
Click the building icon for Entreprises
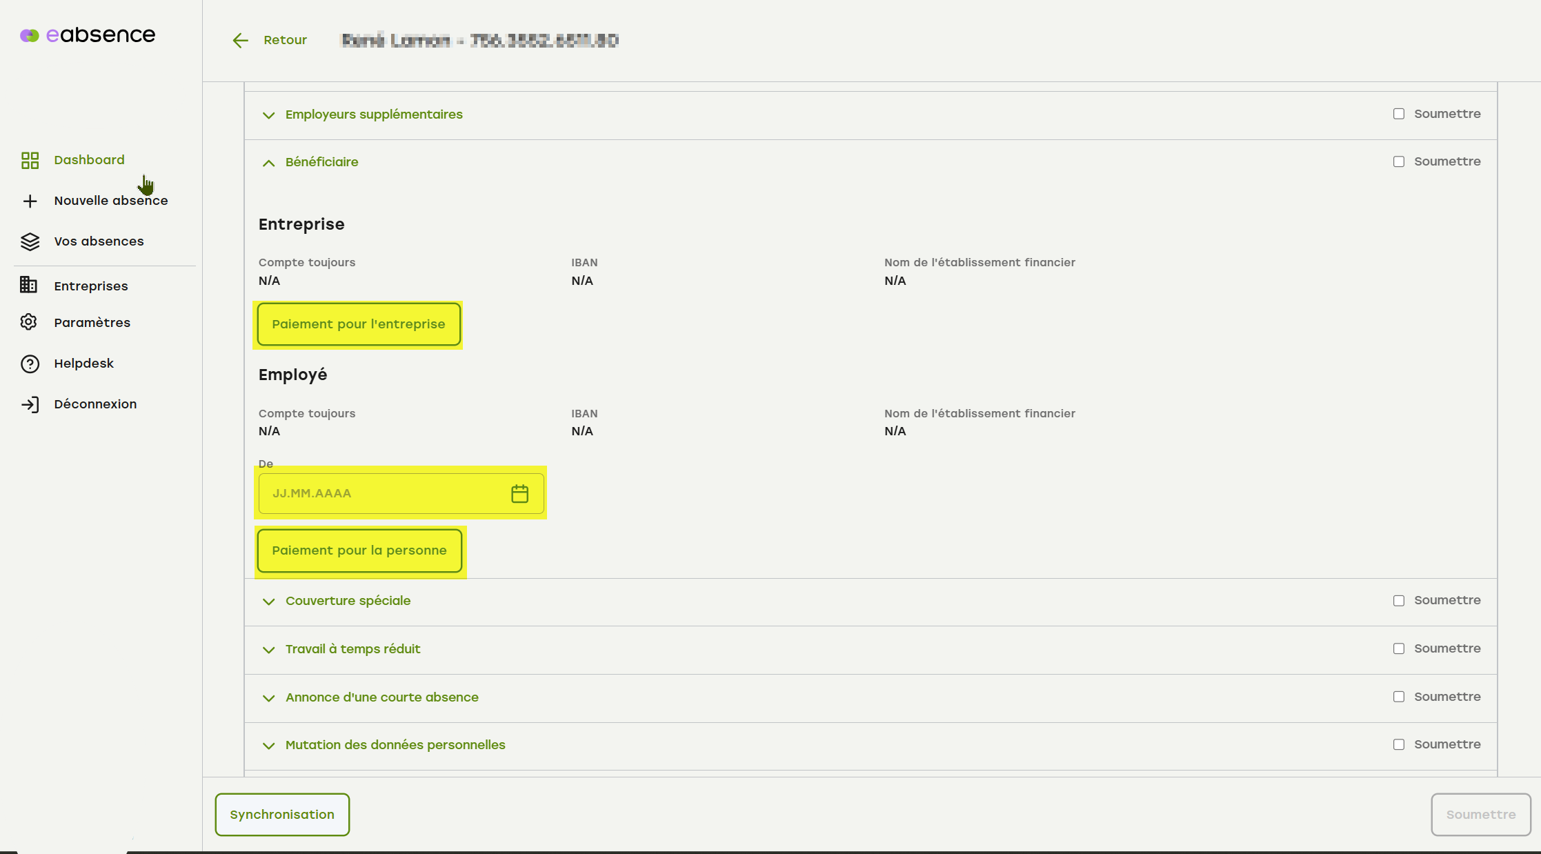(x=29, y=285)
